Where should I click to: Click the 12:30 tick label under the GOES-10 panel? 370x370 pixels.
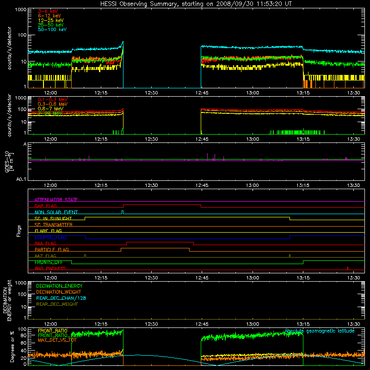point(151,185)
